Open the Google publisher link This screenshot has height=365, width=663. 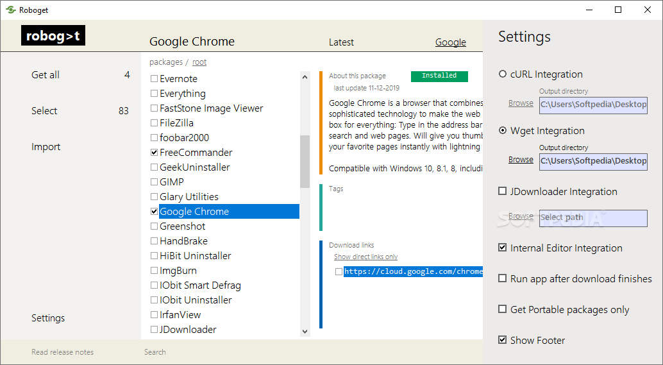(451, 42)
